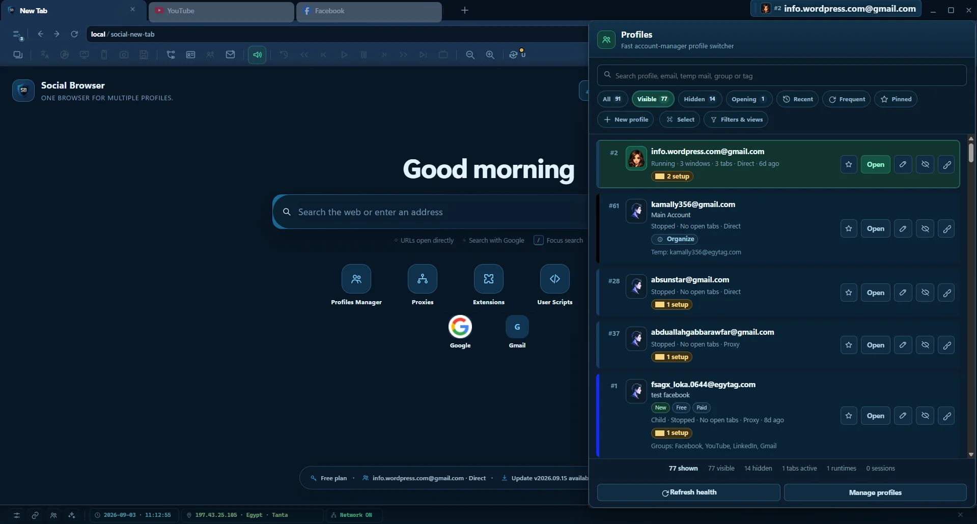The height and width of the screenshot is (524, 977).
Task: Click the camera screenshot icon in the toolbar
Action: [x=124, y=55]
